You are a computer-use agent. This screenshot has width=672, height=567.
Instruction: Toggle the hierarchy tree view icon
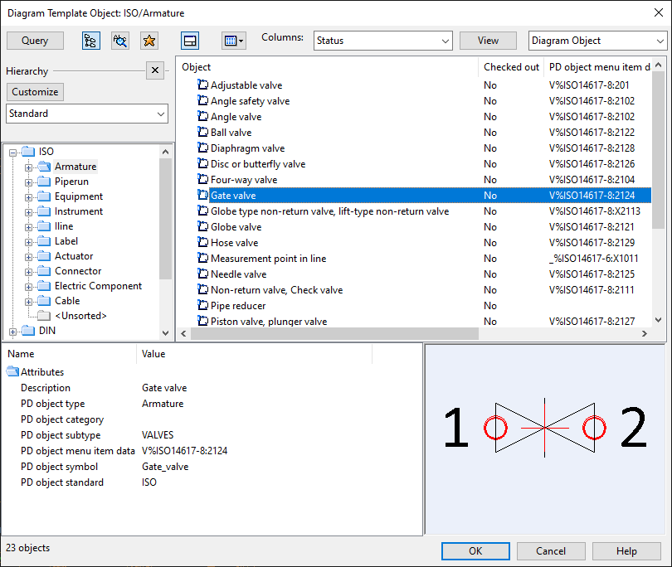[91, 41]
